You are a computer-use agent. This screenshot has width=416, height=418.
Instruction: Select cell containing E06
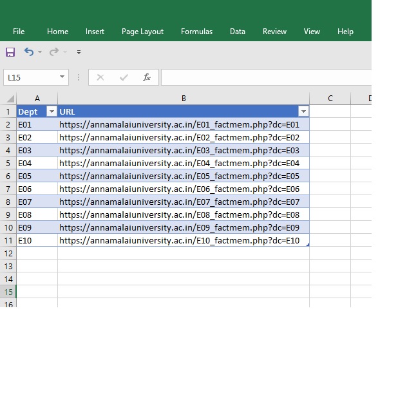click(x=37, y=189)
